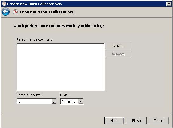Image resolution: width=173 pixels, height=128 pixels.
Task: Click the Sample interval: label
Action: tap(30, 95)
